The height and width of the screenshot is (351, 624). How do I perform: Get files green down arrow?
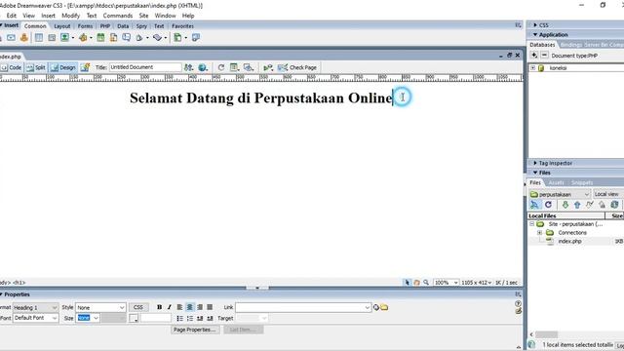[x=565, y=205]
